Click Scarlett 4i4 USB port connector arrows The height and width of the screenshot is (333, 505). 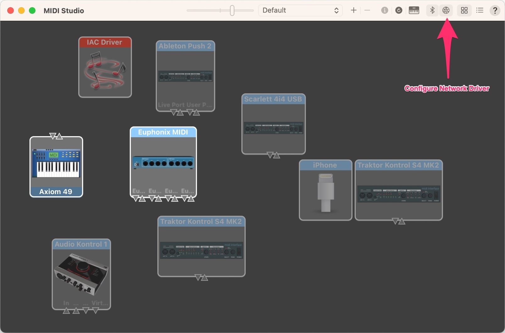[273, 155]
